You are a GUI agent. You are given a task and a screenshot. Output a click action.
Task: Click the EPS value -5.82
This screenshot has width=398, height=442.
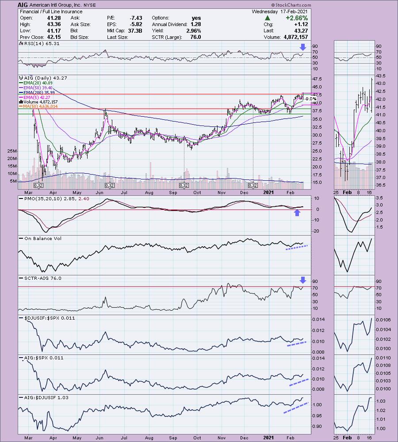(136, 24)
